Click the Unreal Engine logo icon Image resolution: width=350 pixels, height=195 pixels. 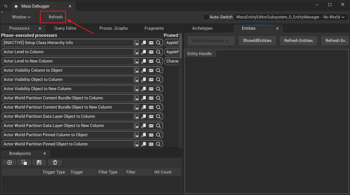click(6, 6)
